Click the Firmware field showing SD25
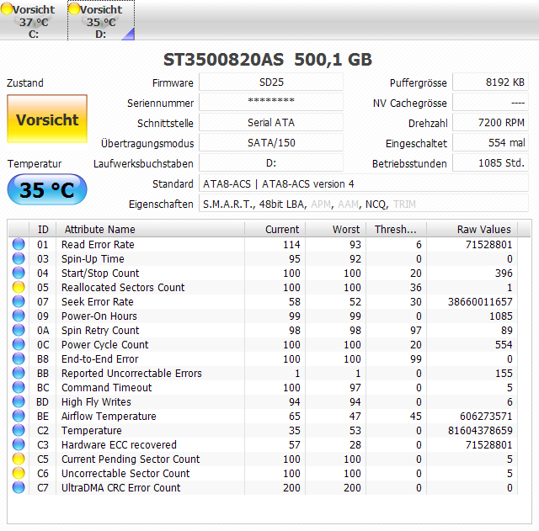Screen dimensions: 539x531 [271, 82]
